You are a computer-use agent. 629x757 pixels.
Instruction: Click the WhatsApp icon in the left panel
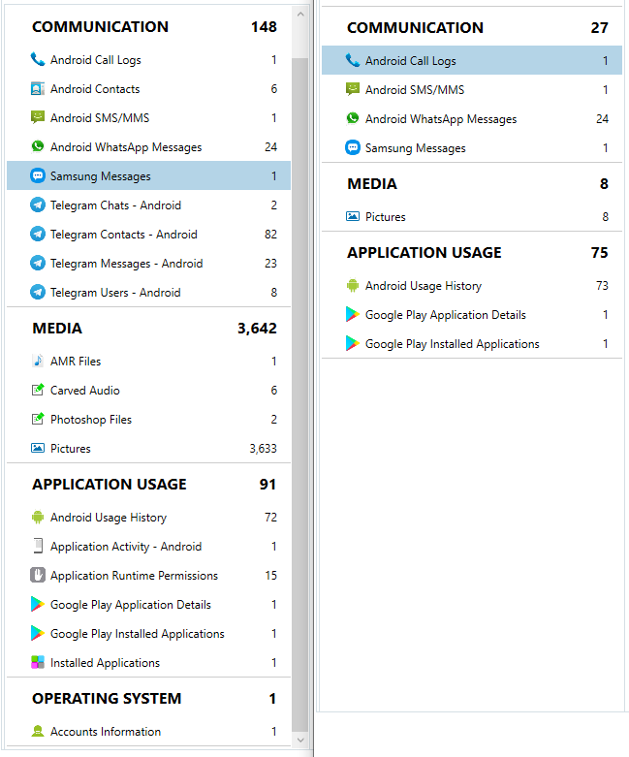(38, 146)
